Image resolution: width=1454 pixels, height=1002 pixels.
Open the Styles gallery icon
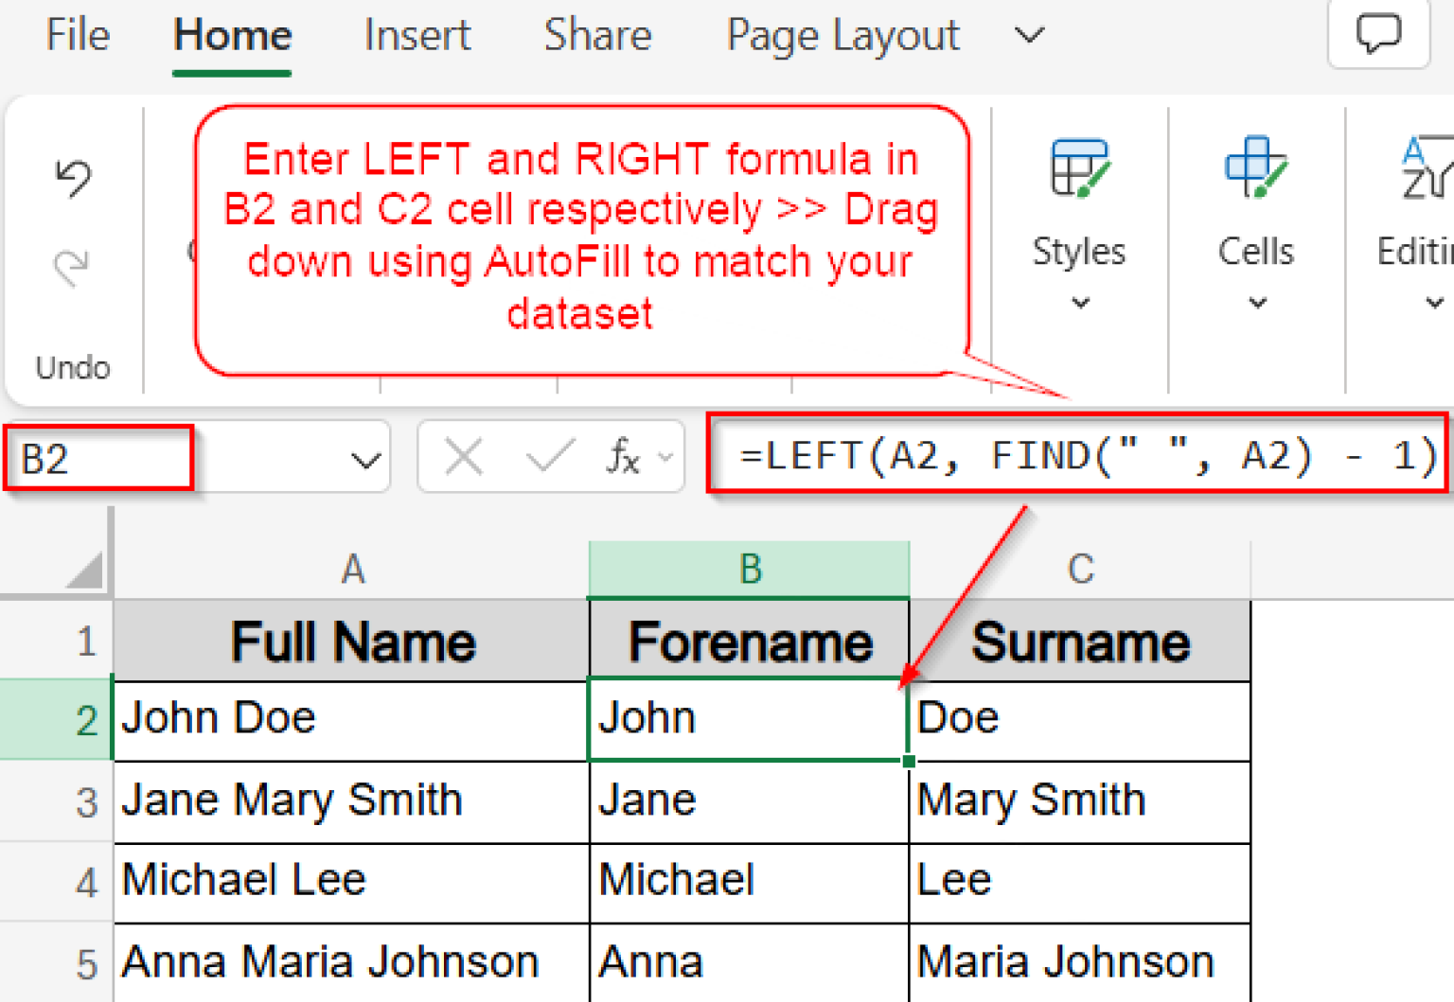[x=1079, y=170]
